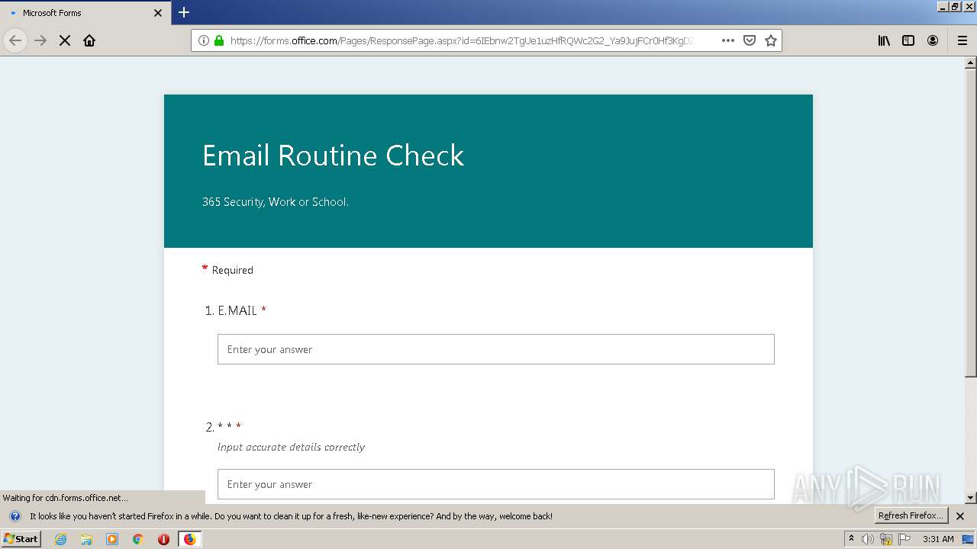Switch to the Firefox taskbar button

click(189, 539)
